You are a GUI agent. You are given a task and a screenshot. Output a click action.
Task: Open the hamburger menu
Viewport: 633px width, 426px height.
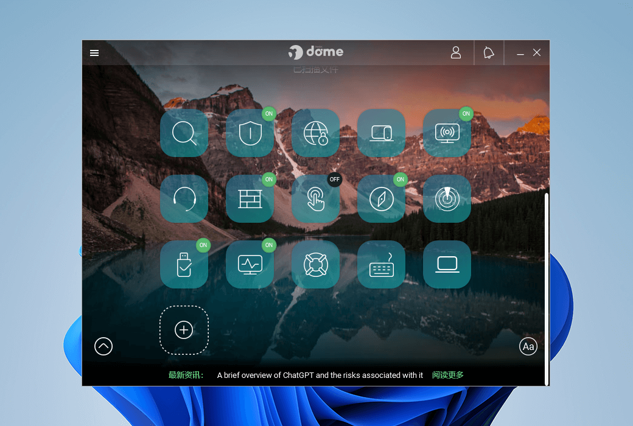(94, 53)
